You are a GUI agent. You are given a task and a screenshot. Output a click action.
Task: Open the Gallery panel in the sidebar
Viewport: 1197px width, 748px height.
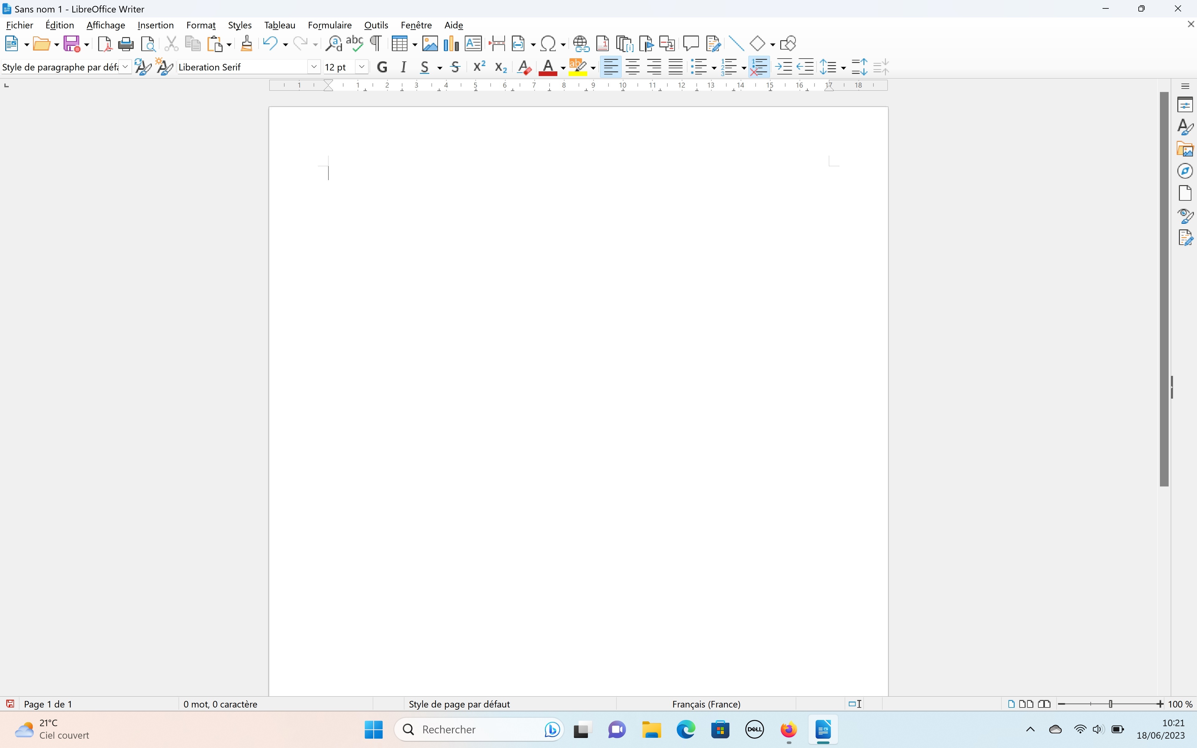(1185, 149)
